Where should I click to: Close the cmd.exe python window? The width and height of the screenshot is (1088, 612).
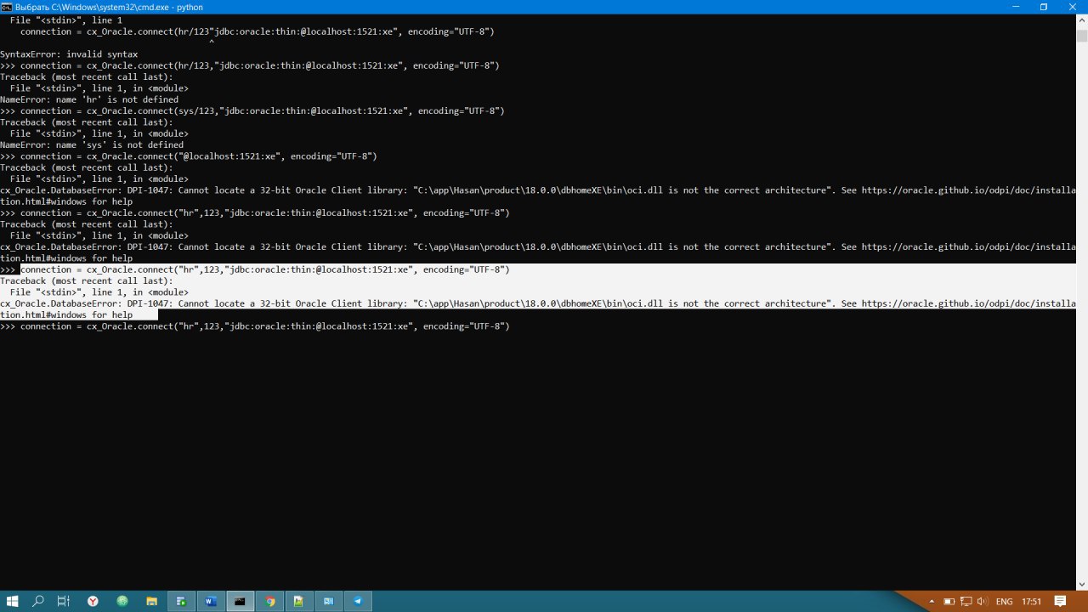pos(1074,7)
